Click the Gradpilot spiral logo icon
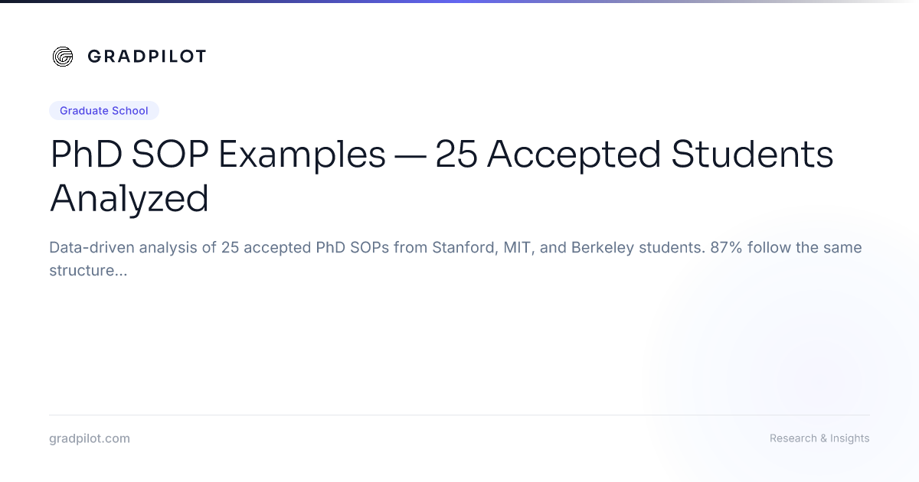 tap(63, 57)
